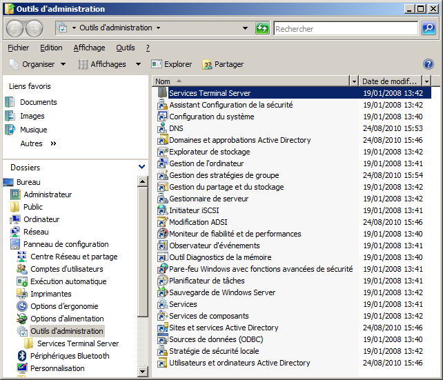Click the Partager toolbar button

[x=223, y=64]
